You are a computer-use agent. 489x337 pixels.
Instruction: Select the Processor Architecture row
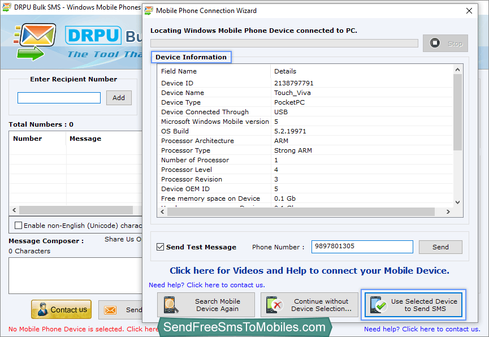point(305,141)
